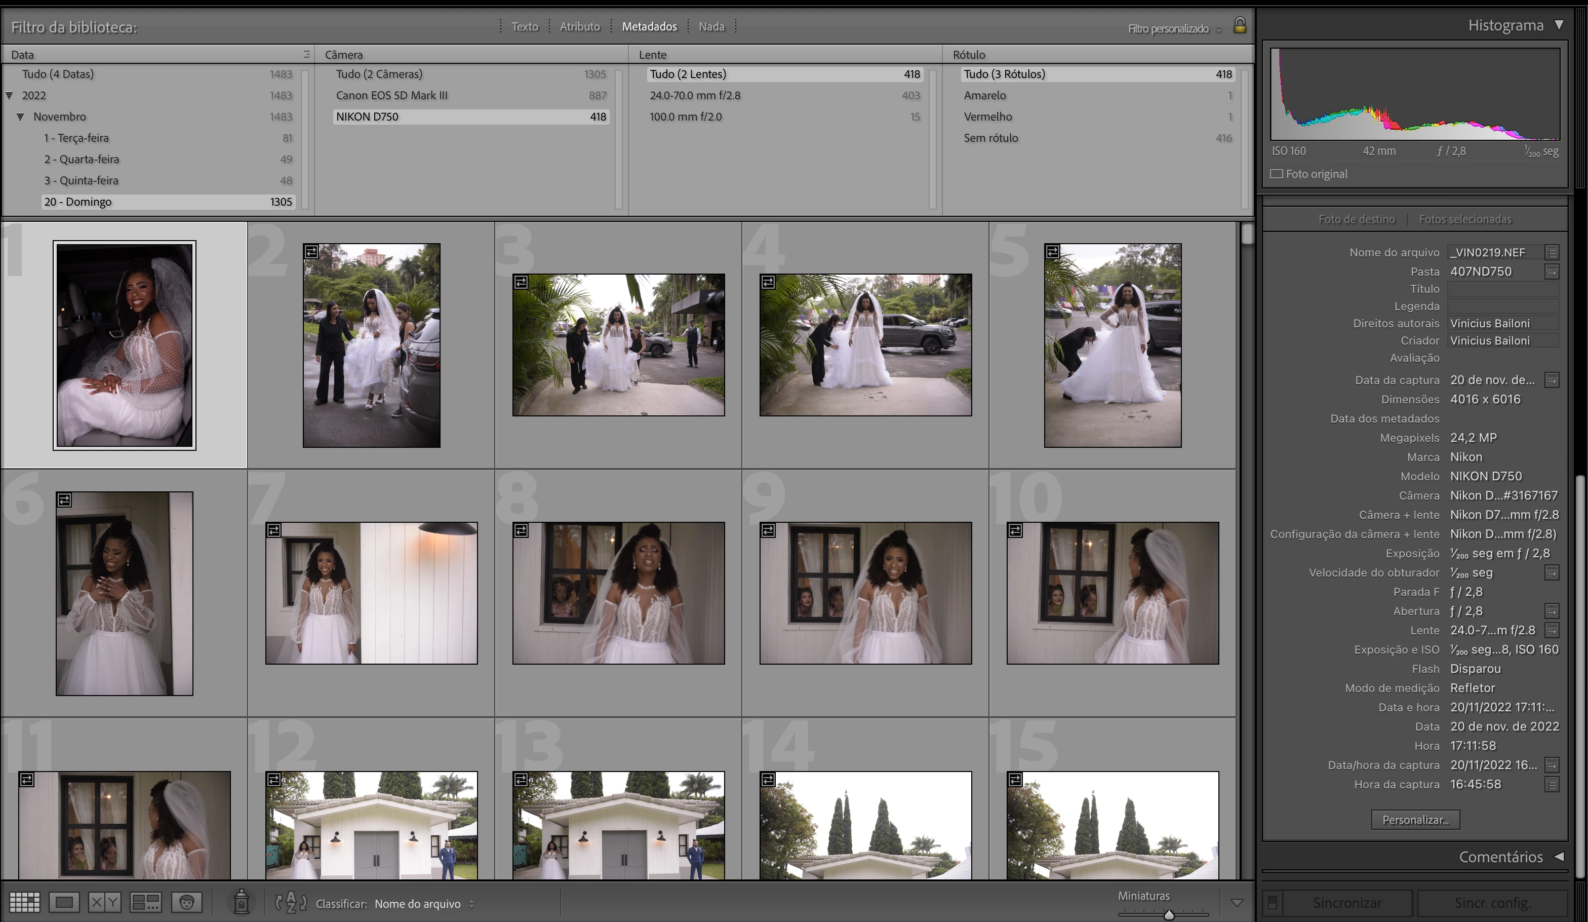
Task: Select the Painter spray can tool
Action: [242, 902]
